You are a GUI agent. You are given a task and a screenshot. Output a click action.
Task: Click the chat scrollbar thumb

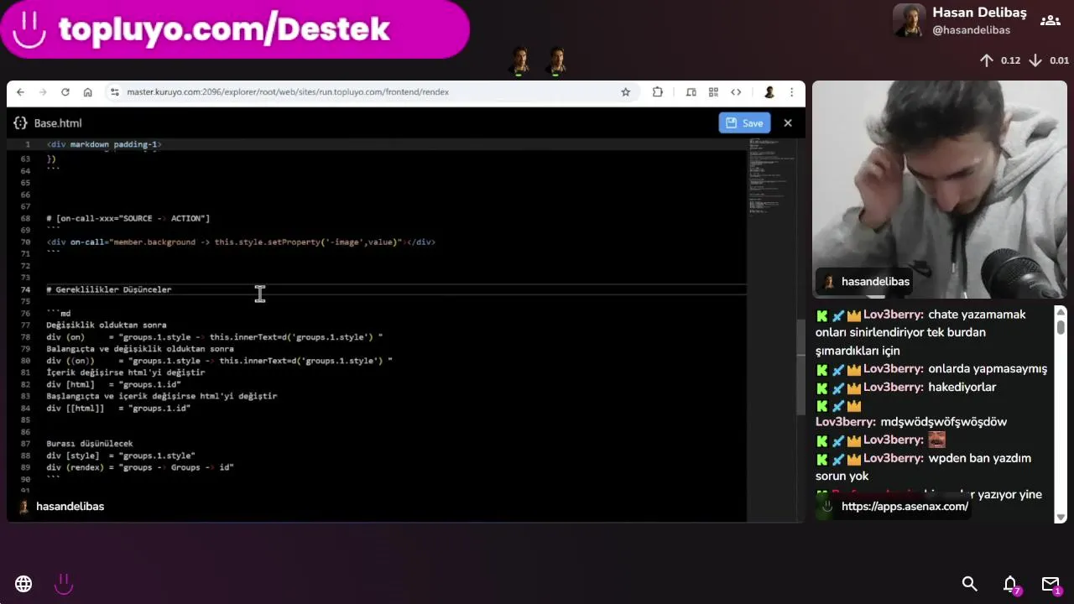[1061, 325]
